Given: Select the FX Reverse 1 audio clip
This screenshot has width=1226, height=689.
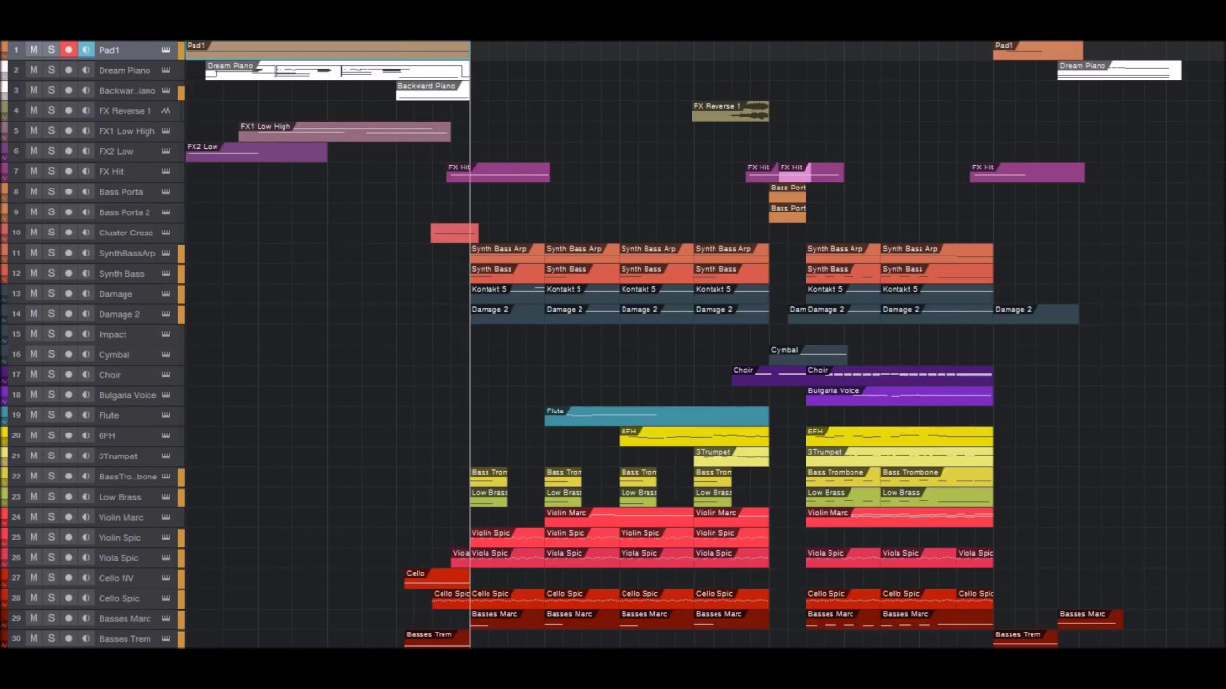Looking at the screenshot, I should 731,111.
